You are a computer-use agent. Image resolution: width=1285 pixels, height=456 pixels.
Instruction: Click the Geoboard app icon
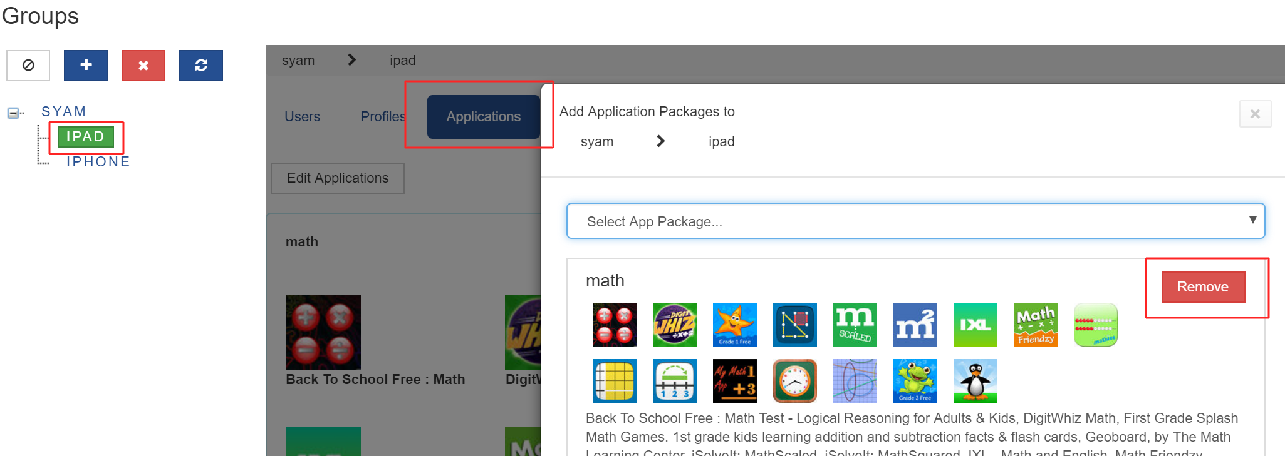click(794, 325)
